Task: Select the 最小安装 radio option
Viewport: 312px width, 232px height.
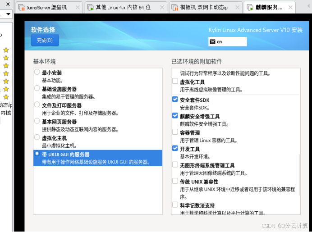Action: (x=37, y=72)
